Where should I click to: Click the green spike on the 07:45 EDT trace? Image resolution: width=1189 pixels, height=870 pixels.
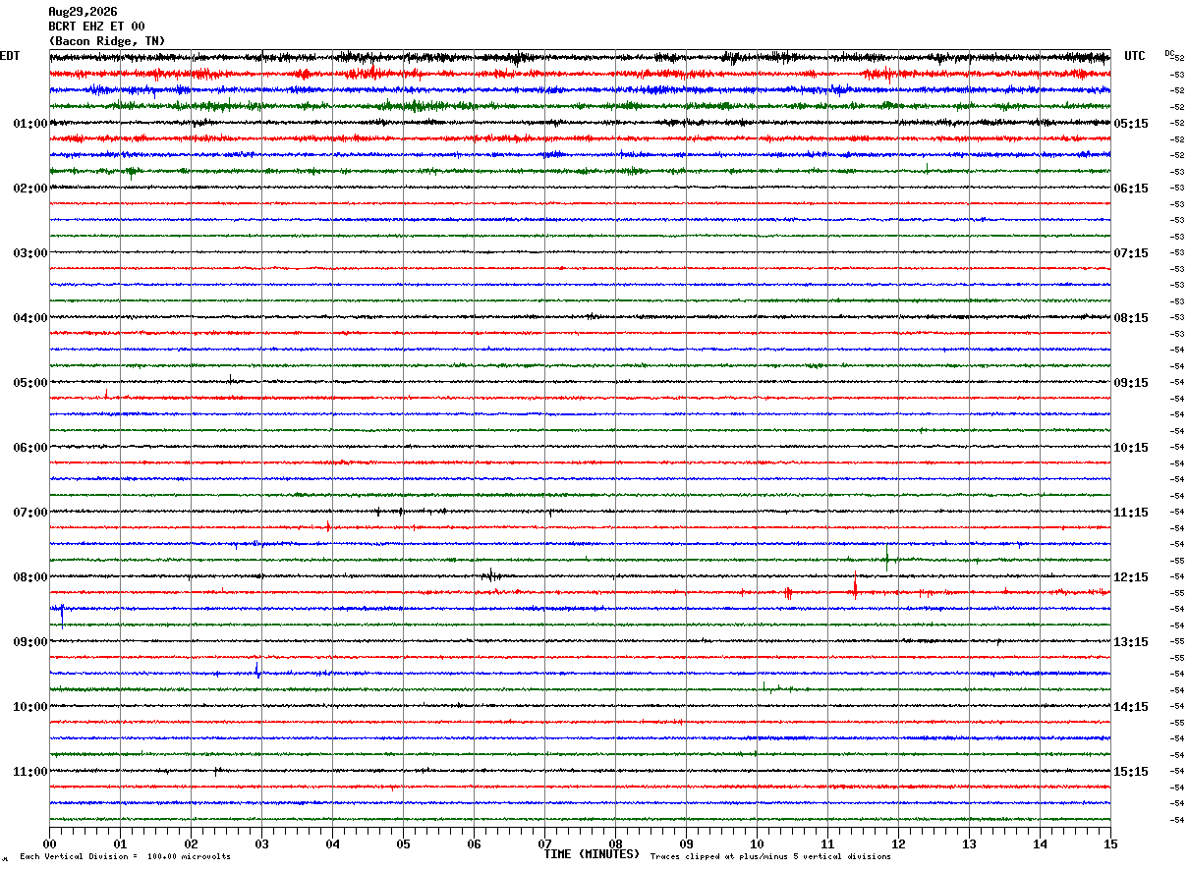point(887,557)
